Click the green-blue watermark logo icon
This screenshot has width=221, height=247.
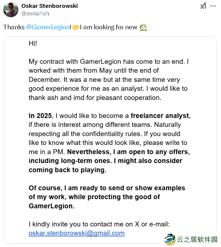tap(170, 239)
